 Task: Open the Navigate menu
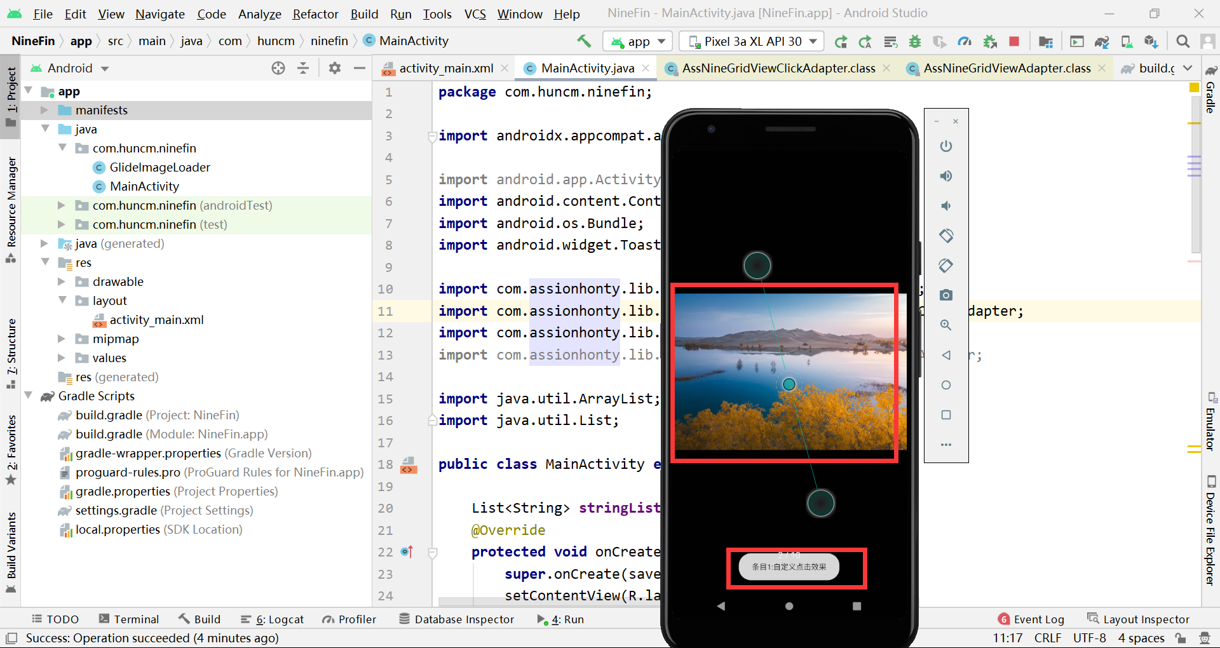(159, 14)
